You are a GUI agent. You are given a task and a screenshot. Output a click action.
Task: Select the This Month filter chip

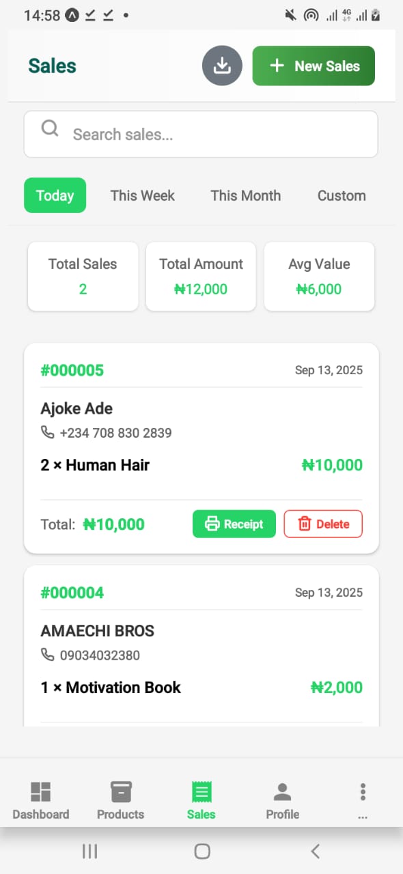click(245, 196)
